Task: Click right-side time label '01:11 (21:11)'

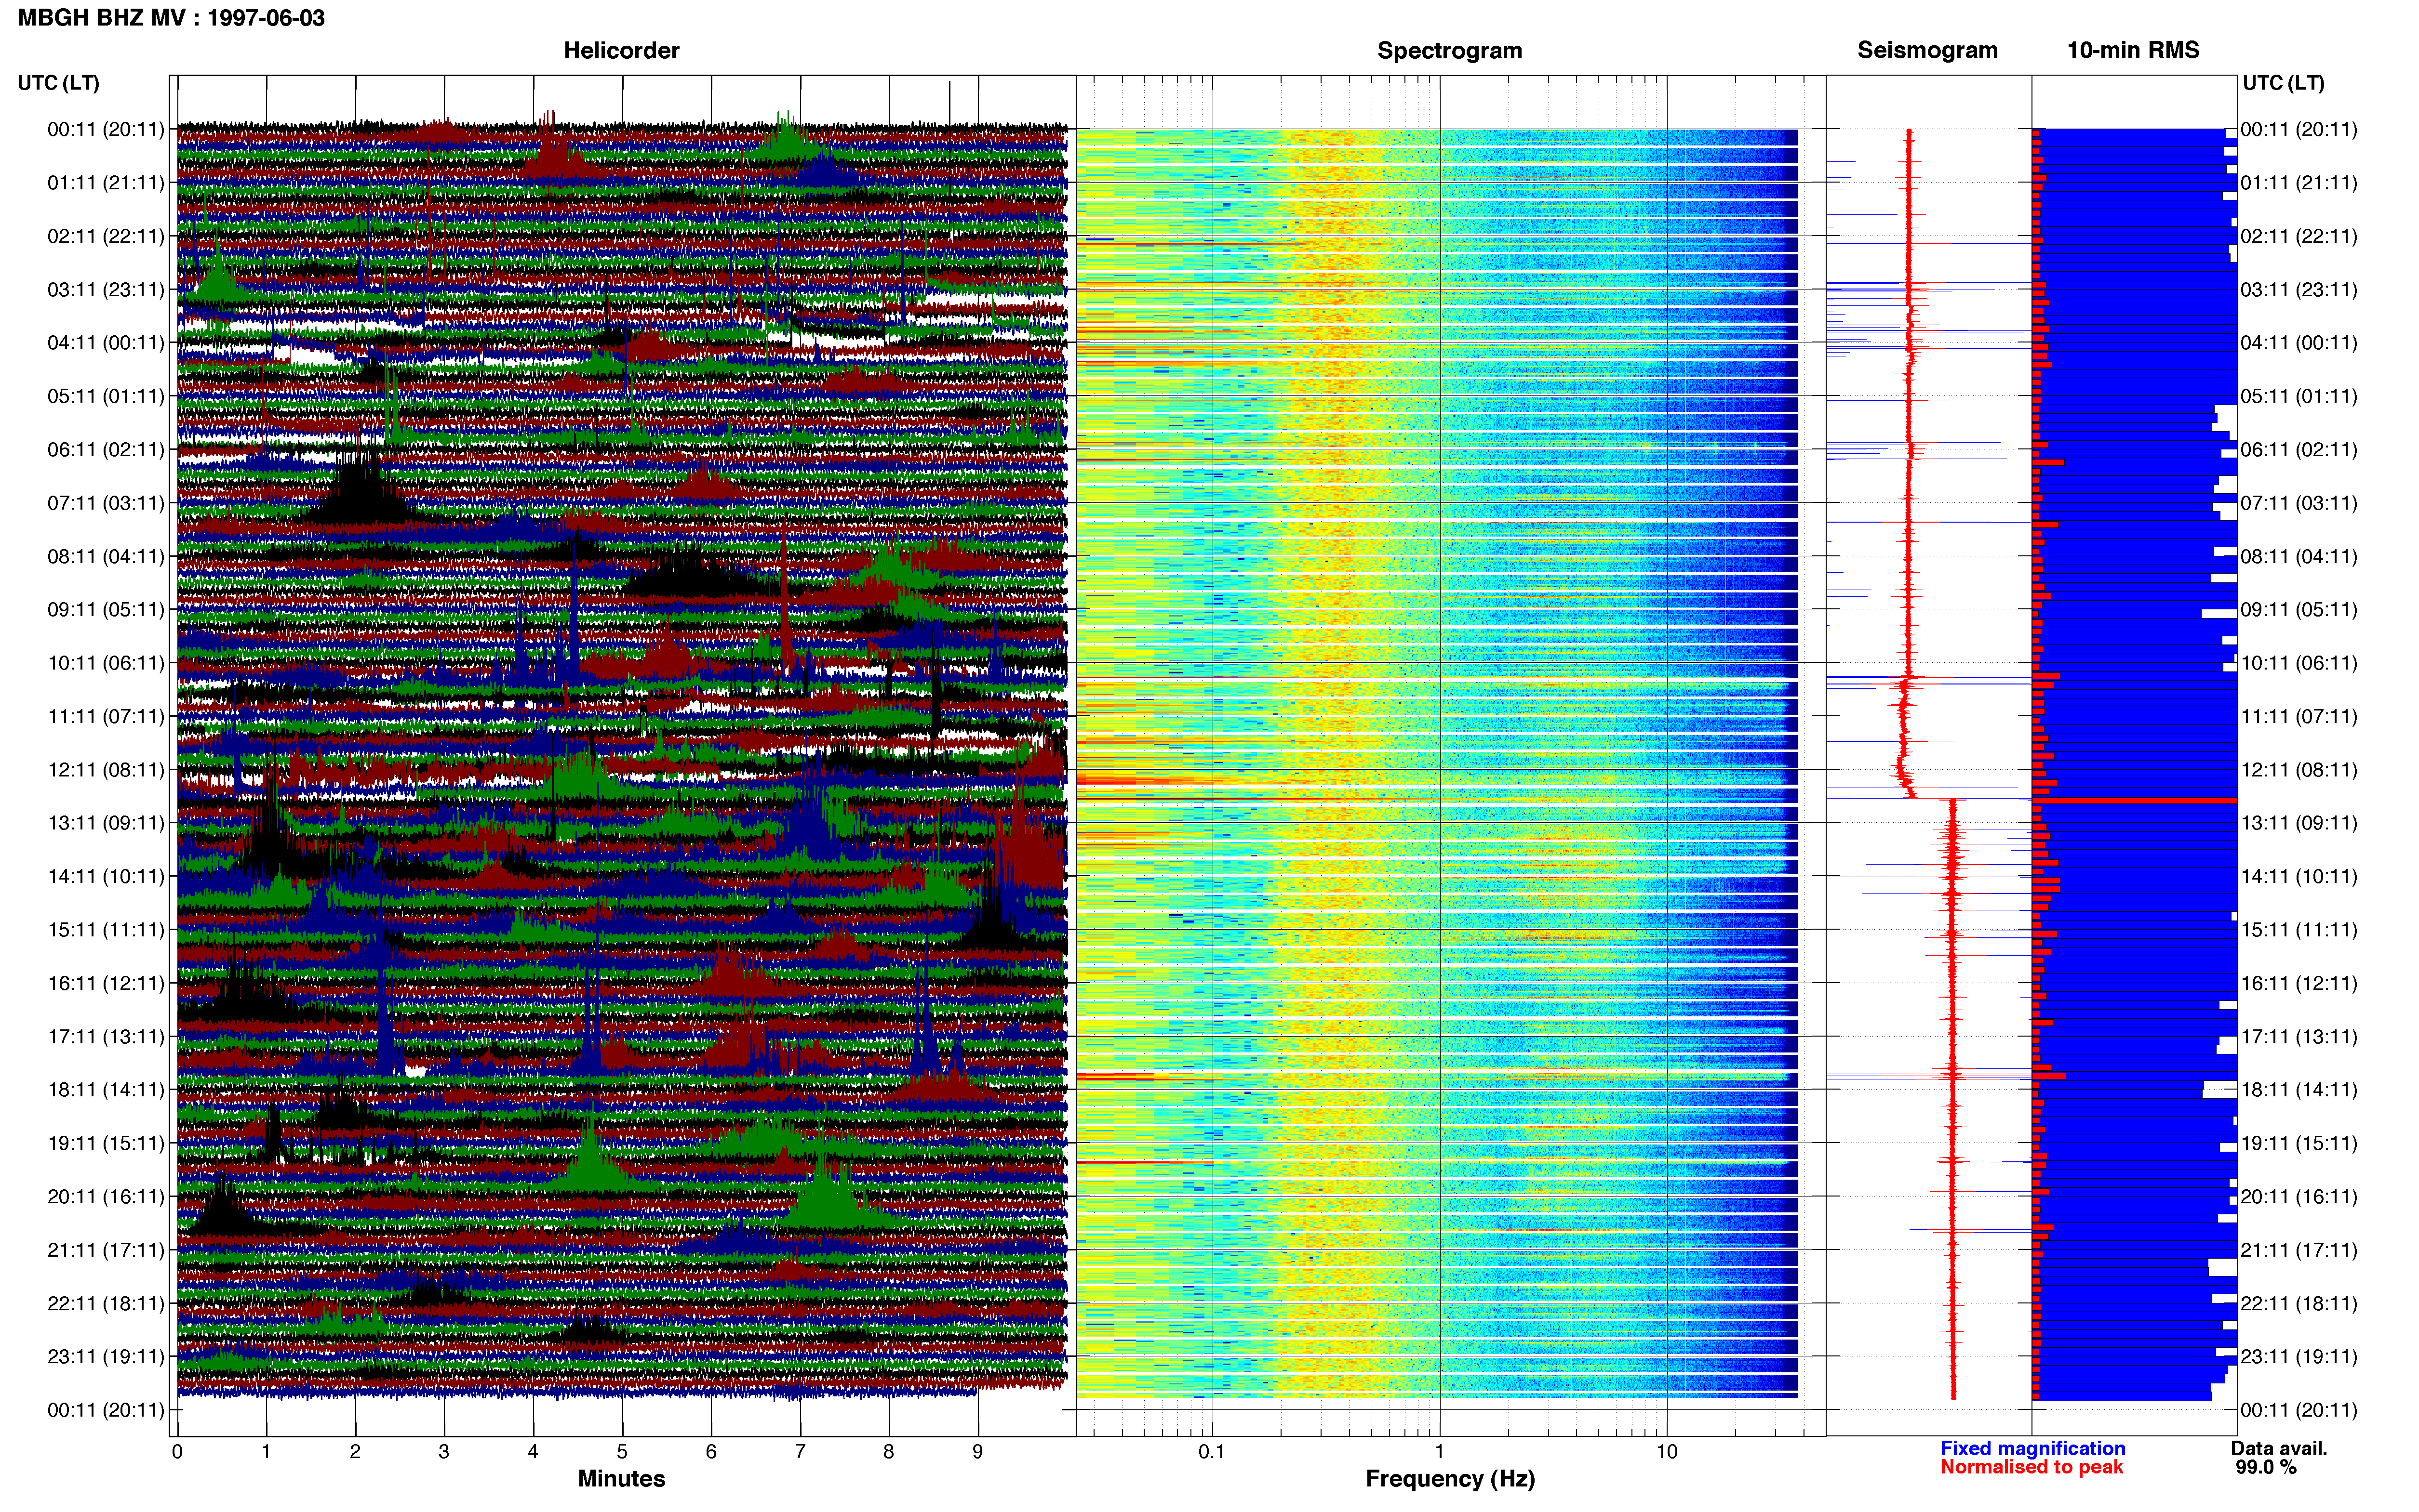Action: pyautogui.click(x=2299, y=183)
